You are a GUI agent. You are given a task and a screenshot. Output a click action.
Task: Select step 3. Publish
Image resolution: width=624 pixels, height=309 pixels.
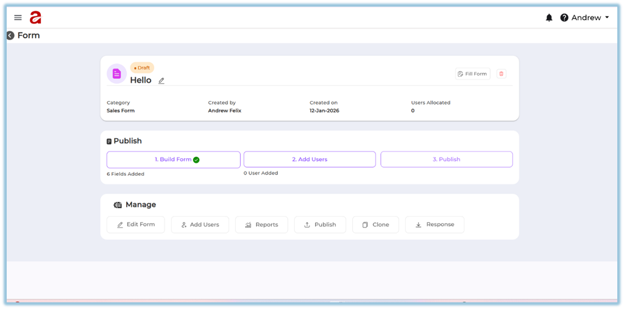pos(446,159)
